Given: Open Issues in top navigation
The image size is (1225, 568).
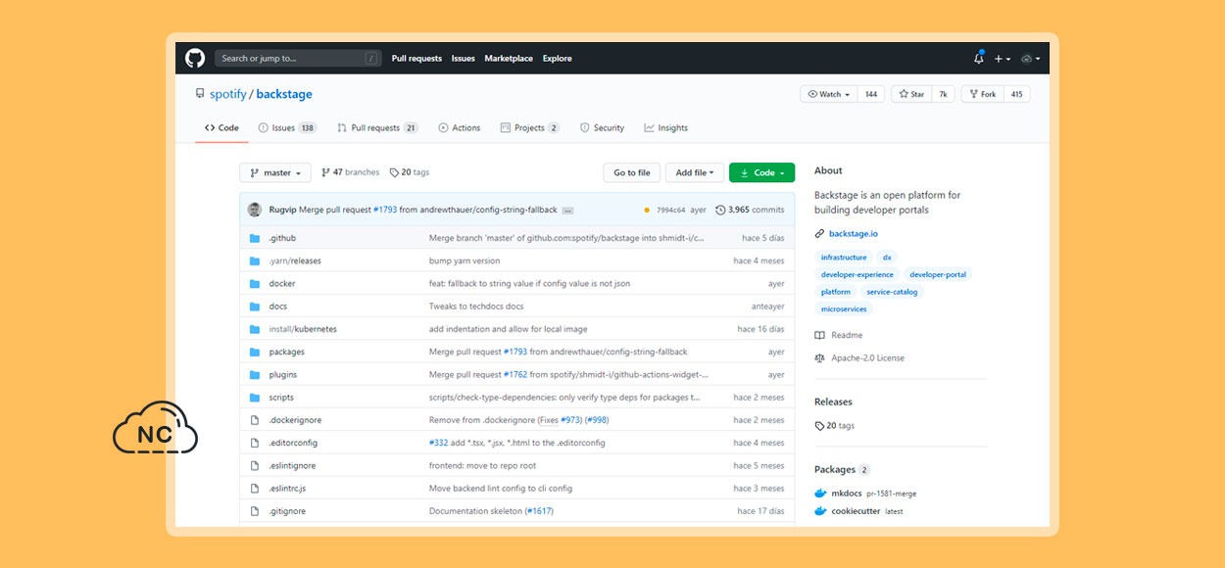Looking at the screenshot, I should click(464, 59).
